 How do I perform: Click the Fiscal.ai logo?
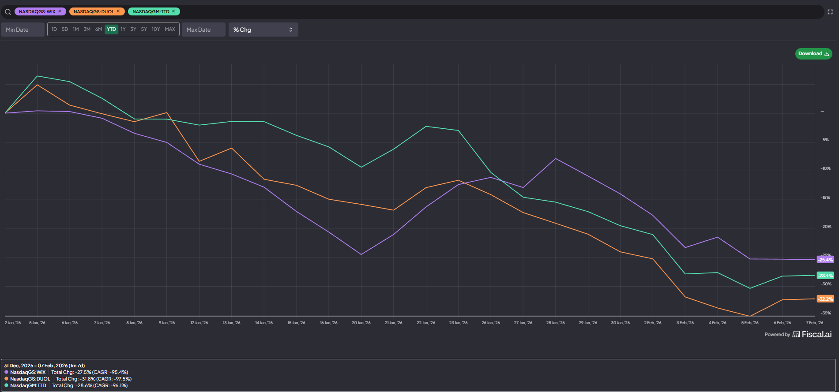point(812,334)
